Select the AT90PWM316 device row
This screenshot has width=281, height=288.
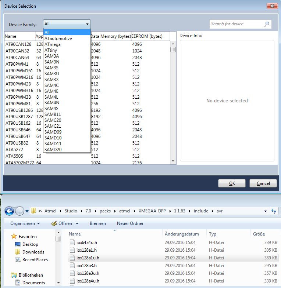[x=87, y=91]
